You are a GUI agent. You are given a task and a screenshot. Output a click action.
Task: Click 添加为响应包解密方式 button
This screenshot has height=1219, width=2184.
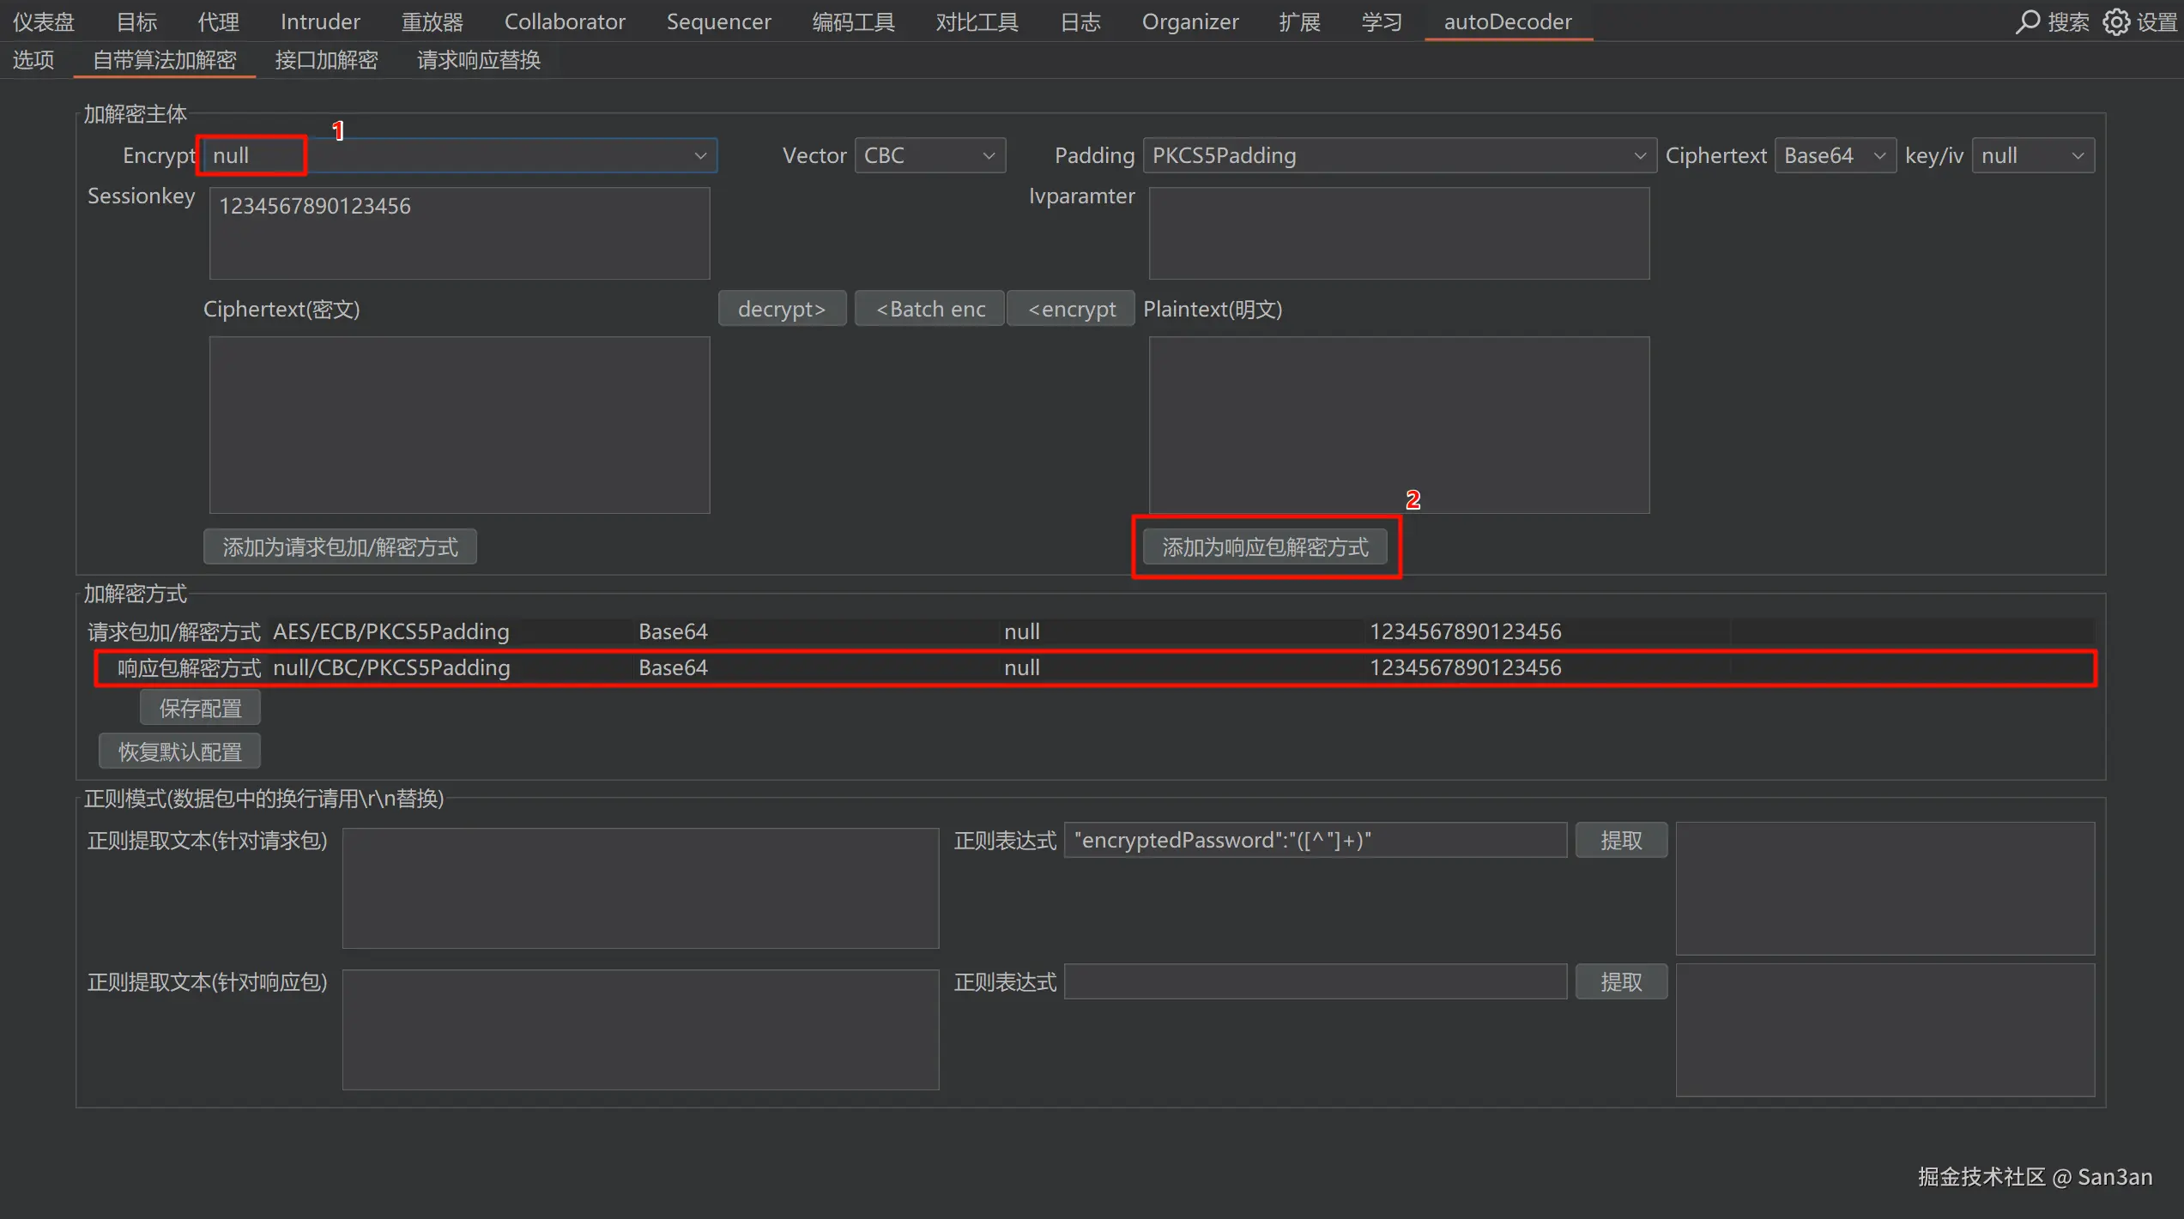pos(1265,547)
